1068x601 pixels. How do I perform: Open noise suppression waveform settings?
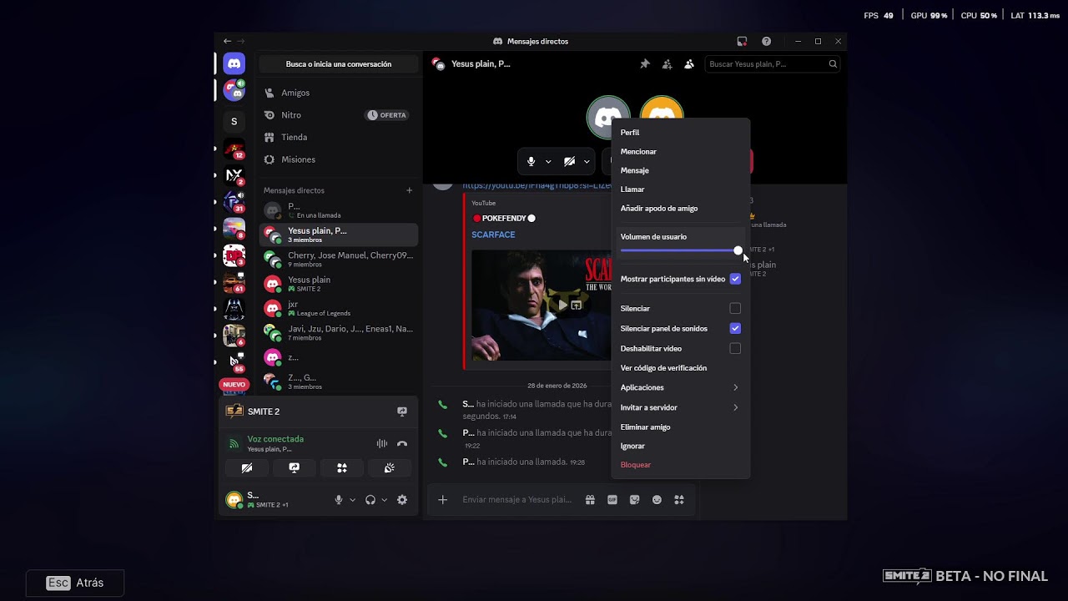[381, 444]
